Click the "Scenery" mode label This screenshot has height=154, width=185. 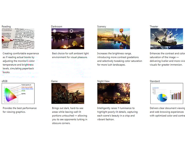pos(101,26)
